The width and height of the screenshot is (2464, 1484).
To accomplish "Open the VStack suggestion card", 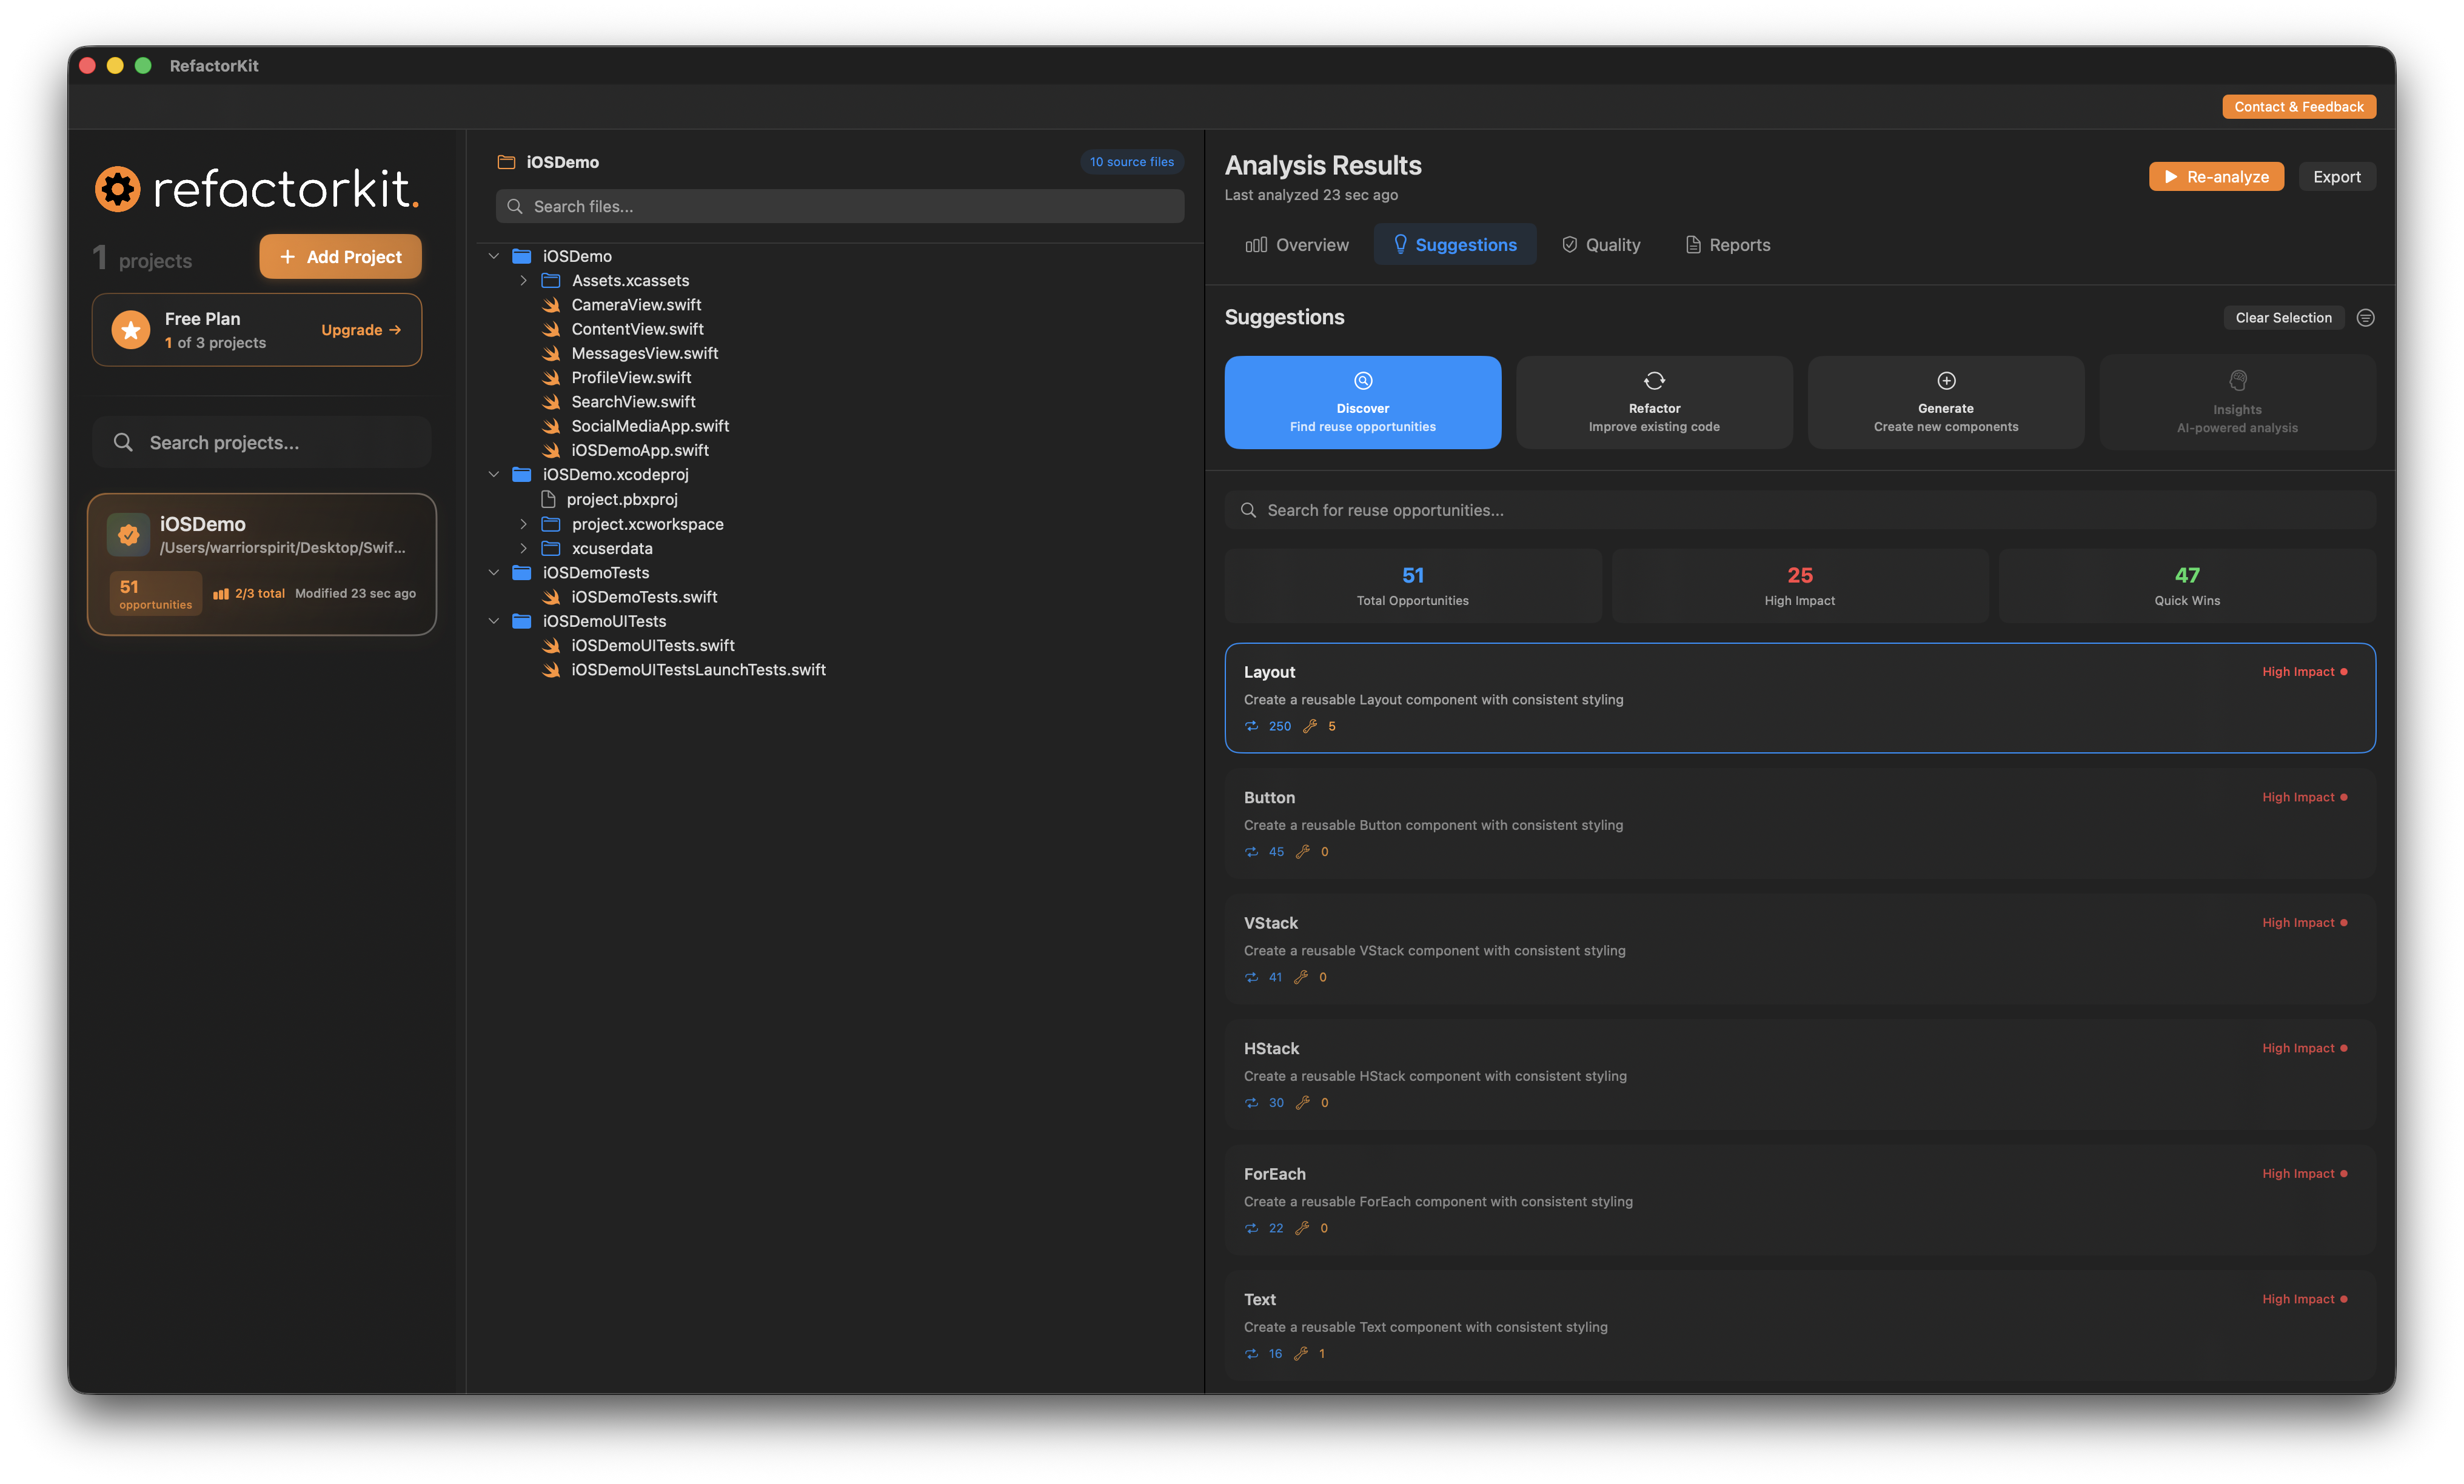I will click(1800, 949).
